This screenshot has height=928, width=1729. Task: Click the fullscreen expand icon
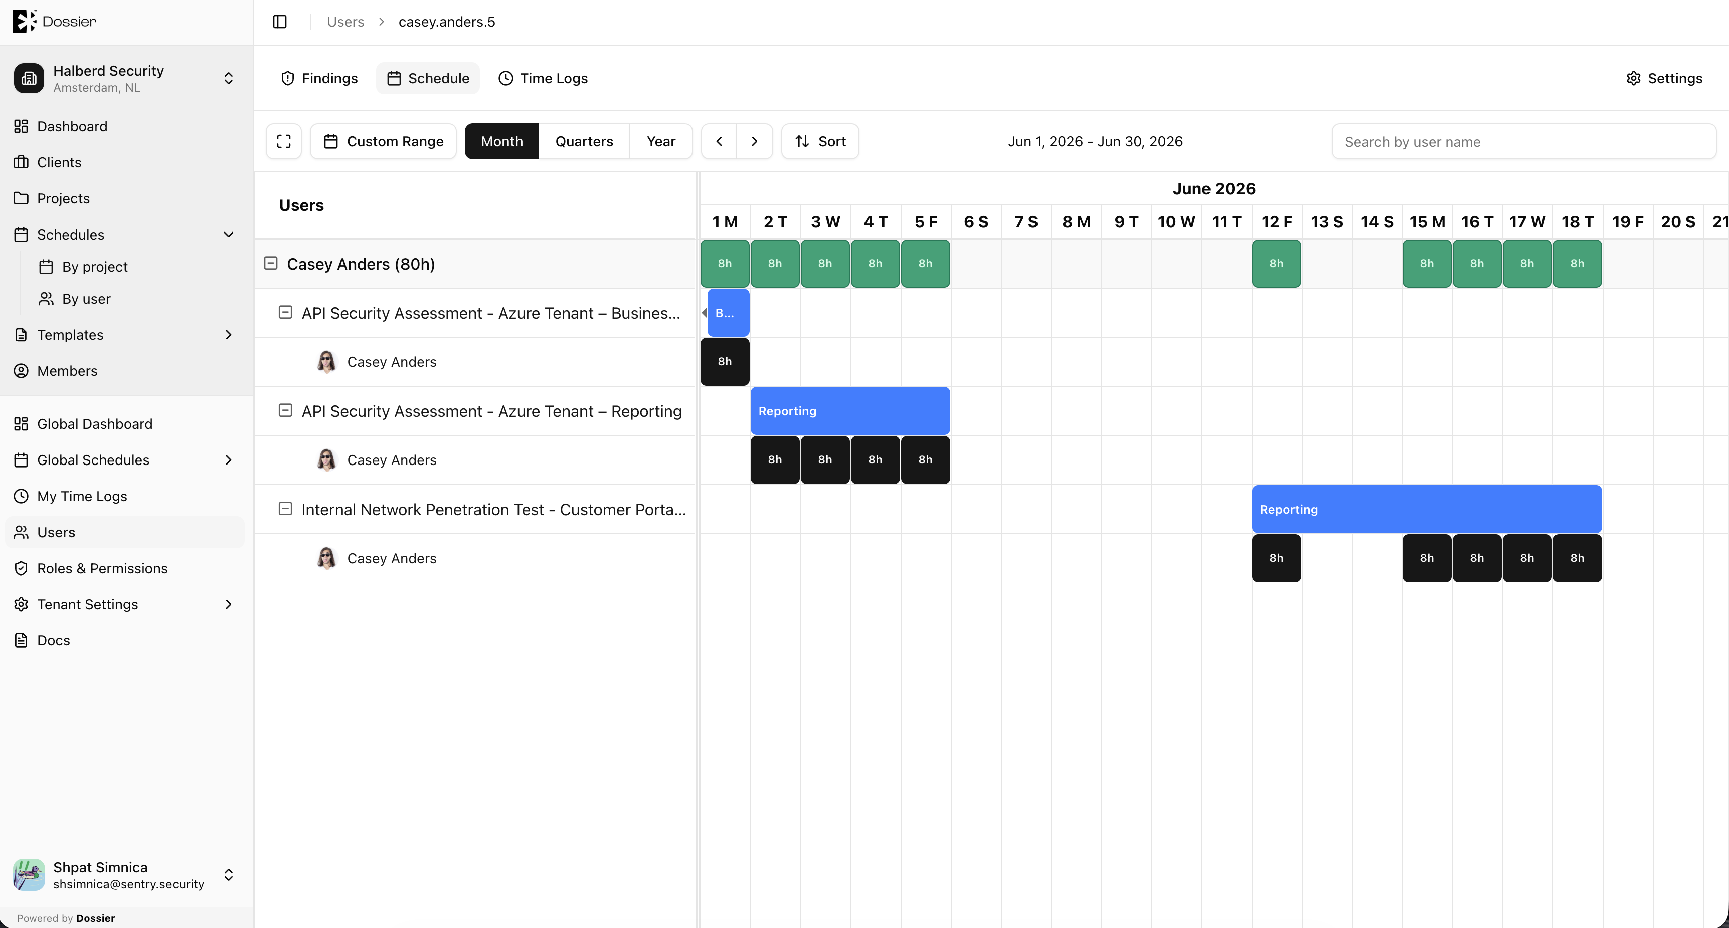coord(284,141)
